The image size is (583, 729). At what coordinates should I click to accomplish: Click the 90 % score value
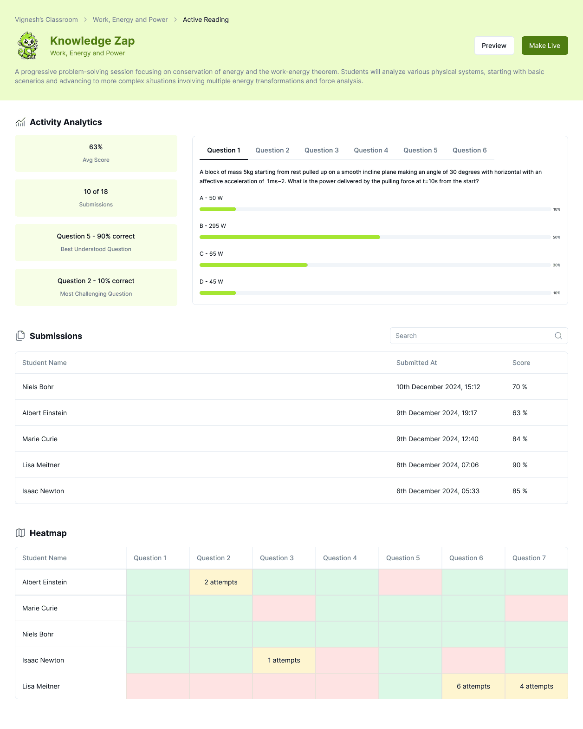(x=520, y=465)
